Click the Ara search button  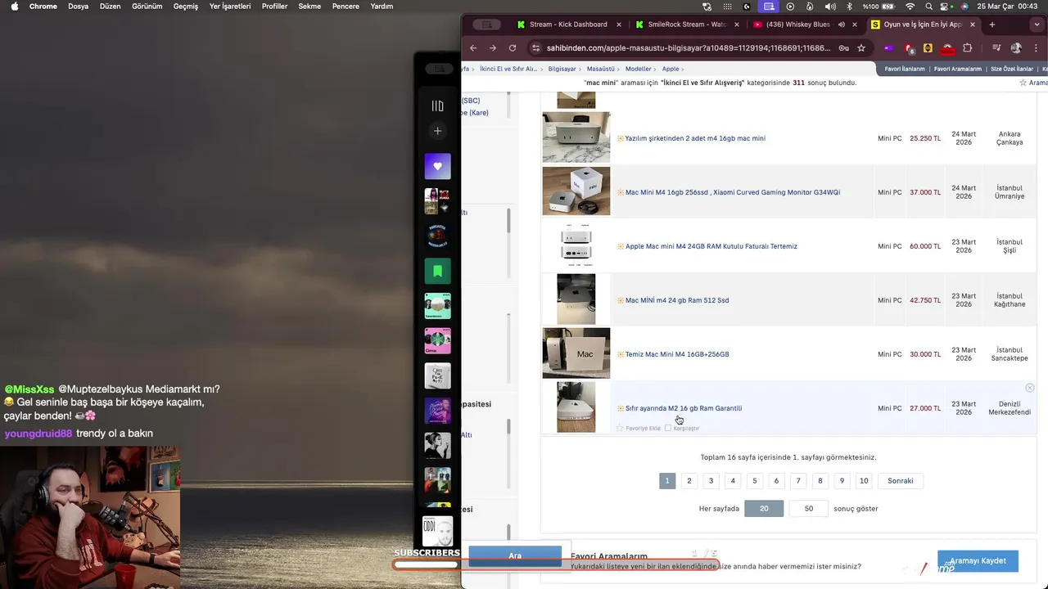[x=515, y=556]
